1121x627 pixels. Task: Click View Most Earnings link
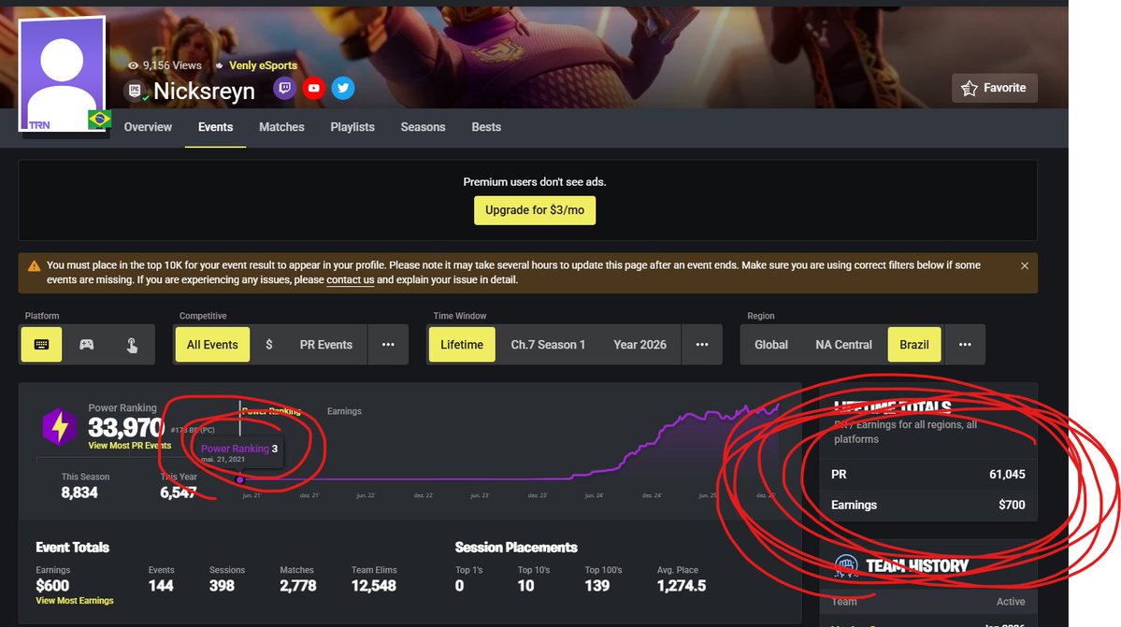click(75, 601)
